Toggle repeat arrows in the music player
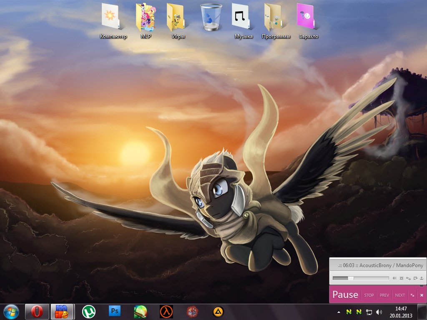 click(408, 278)
